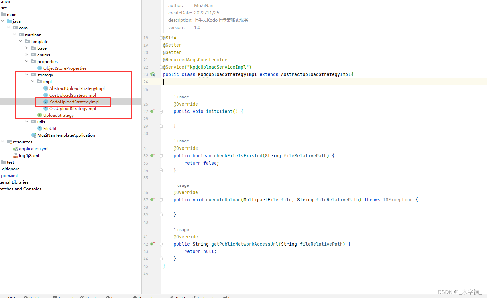The width and height of the screenshot is (487, 298).
Task: Collapse the utils package node
Action: tap(27, 122)
